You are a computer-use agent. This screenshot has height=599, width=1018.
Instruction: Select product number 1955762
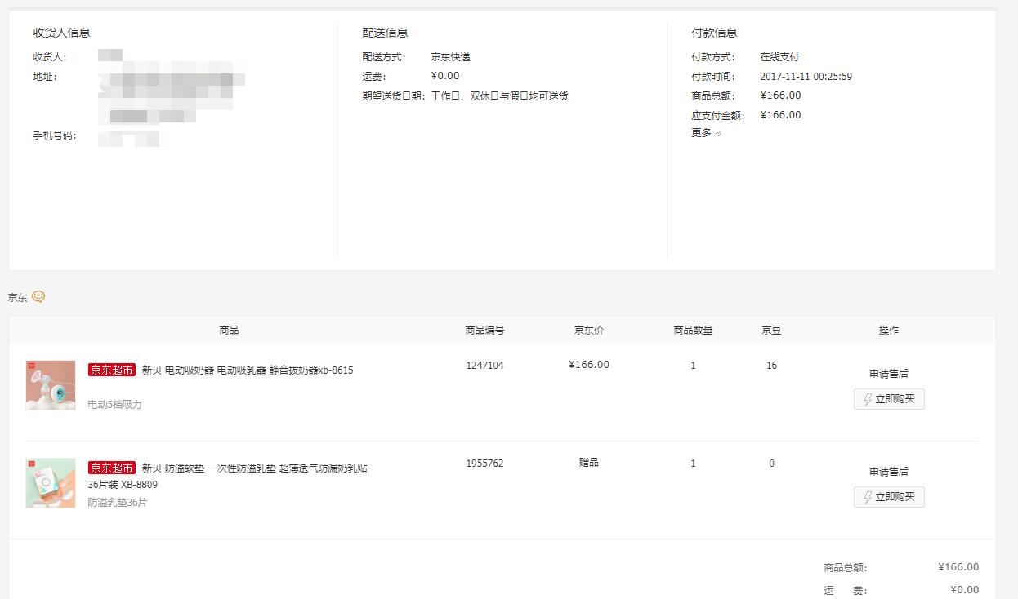click(484, 464)
